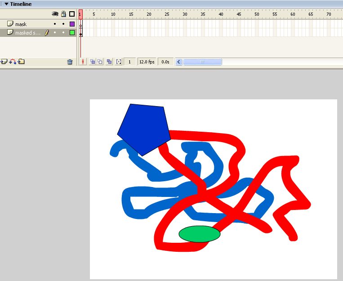Click the timeline scrollbar left arrow
The image size is (343, 281).
(179, 62)
